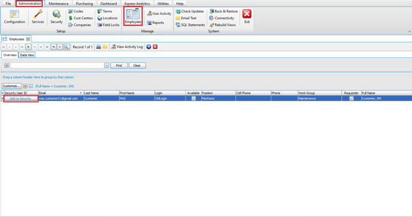Viewport: 412px width, 217px height.
Task: Open Back & Restore
Action: pyautogui.click(x=223, y=11)
